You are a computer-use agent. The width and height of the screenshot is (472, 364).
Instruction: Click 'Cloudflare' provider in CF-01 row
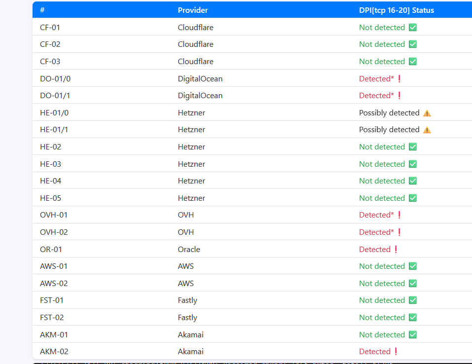pos(195,28)
